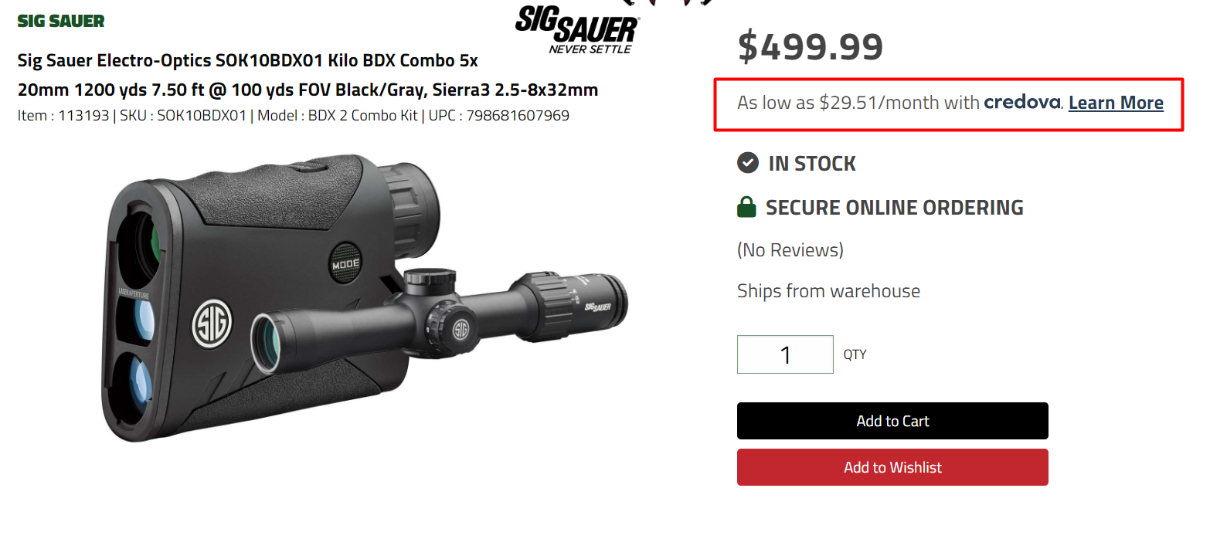
Task: Click the Sig Sauer Never Settle logo
Action: click(x=577, y=30)
